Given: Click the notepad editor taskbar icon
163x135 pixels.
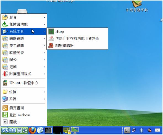Looking at the screenshot, I should pyautogui.click(x=40, y=130).
